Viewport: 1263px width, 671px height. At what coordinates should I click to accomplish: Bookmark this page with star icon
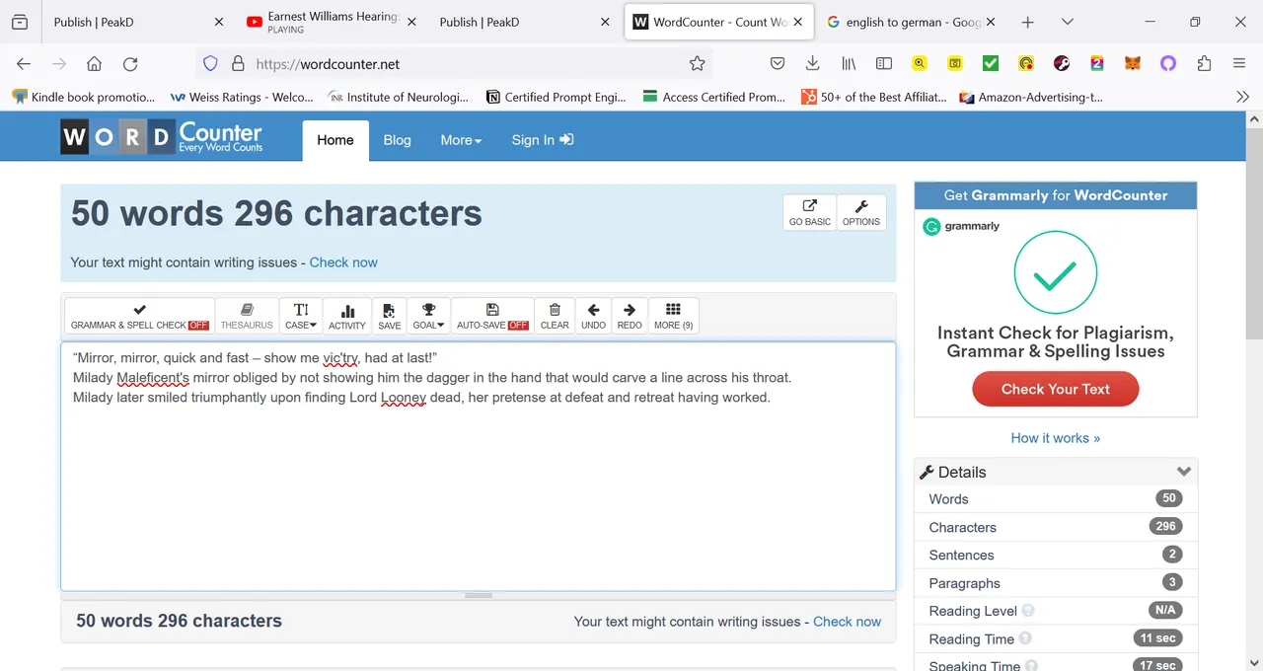(697, 64)
